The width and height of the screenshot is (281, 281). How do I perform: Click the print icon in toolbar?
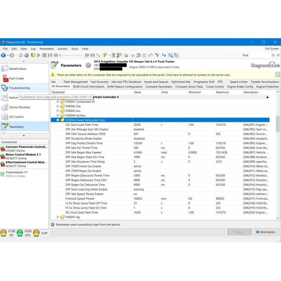click(x=126, y=55)
